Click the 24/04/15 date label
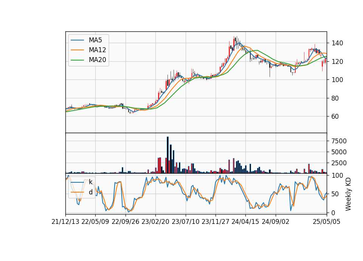 (x=245, y=222)
